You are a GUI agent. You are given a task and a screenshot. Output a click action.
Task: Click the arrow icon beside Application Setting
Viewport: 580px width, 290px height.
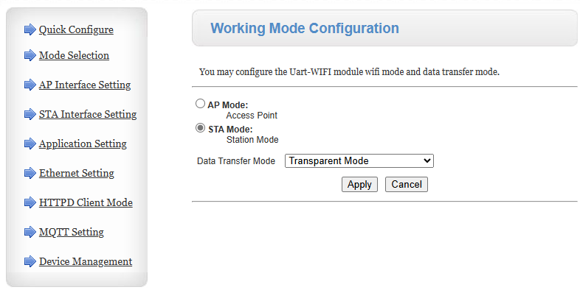(x=30, y=144)
